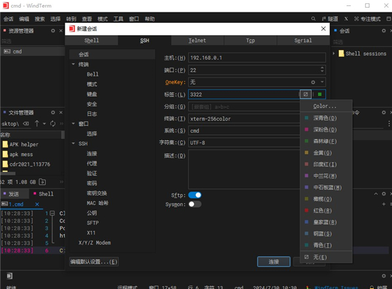Click the 编辑默认设置 button
The width and height of the screenshot is (392, 289).
pyautogui.click(x=94, y=262)
